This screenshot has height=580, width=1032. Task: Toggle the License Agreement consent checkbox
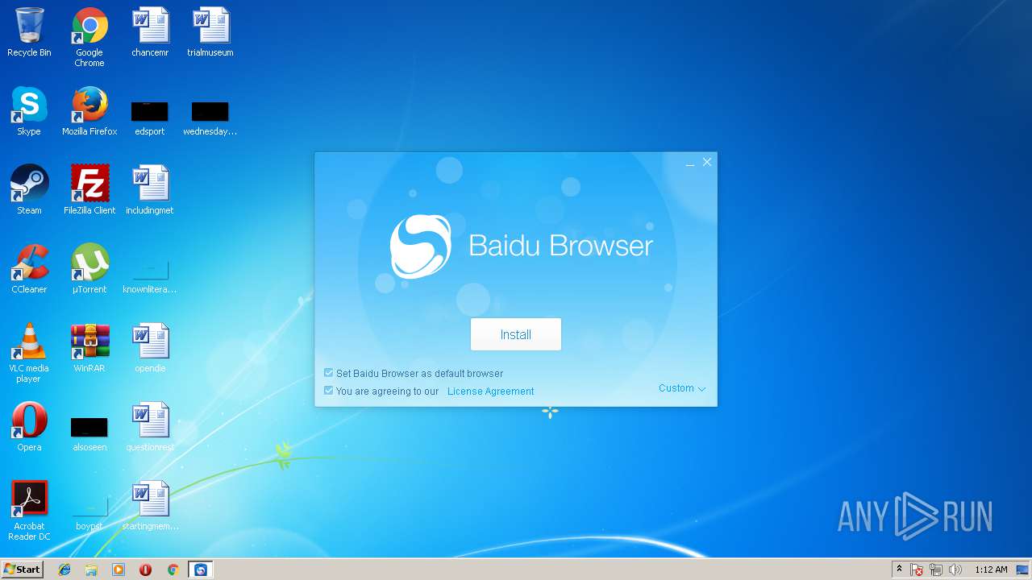click(328, 391)
